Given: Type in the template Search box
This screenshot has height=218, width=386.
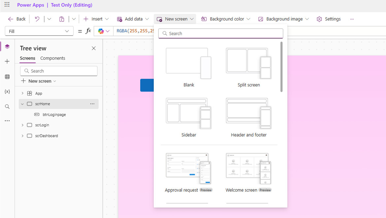Looking at the screenshot, I should (x=220, y=33).
